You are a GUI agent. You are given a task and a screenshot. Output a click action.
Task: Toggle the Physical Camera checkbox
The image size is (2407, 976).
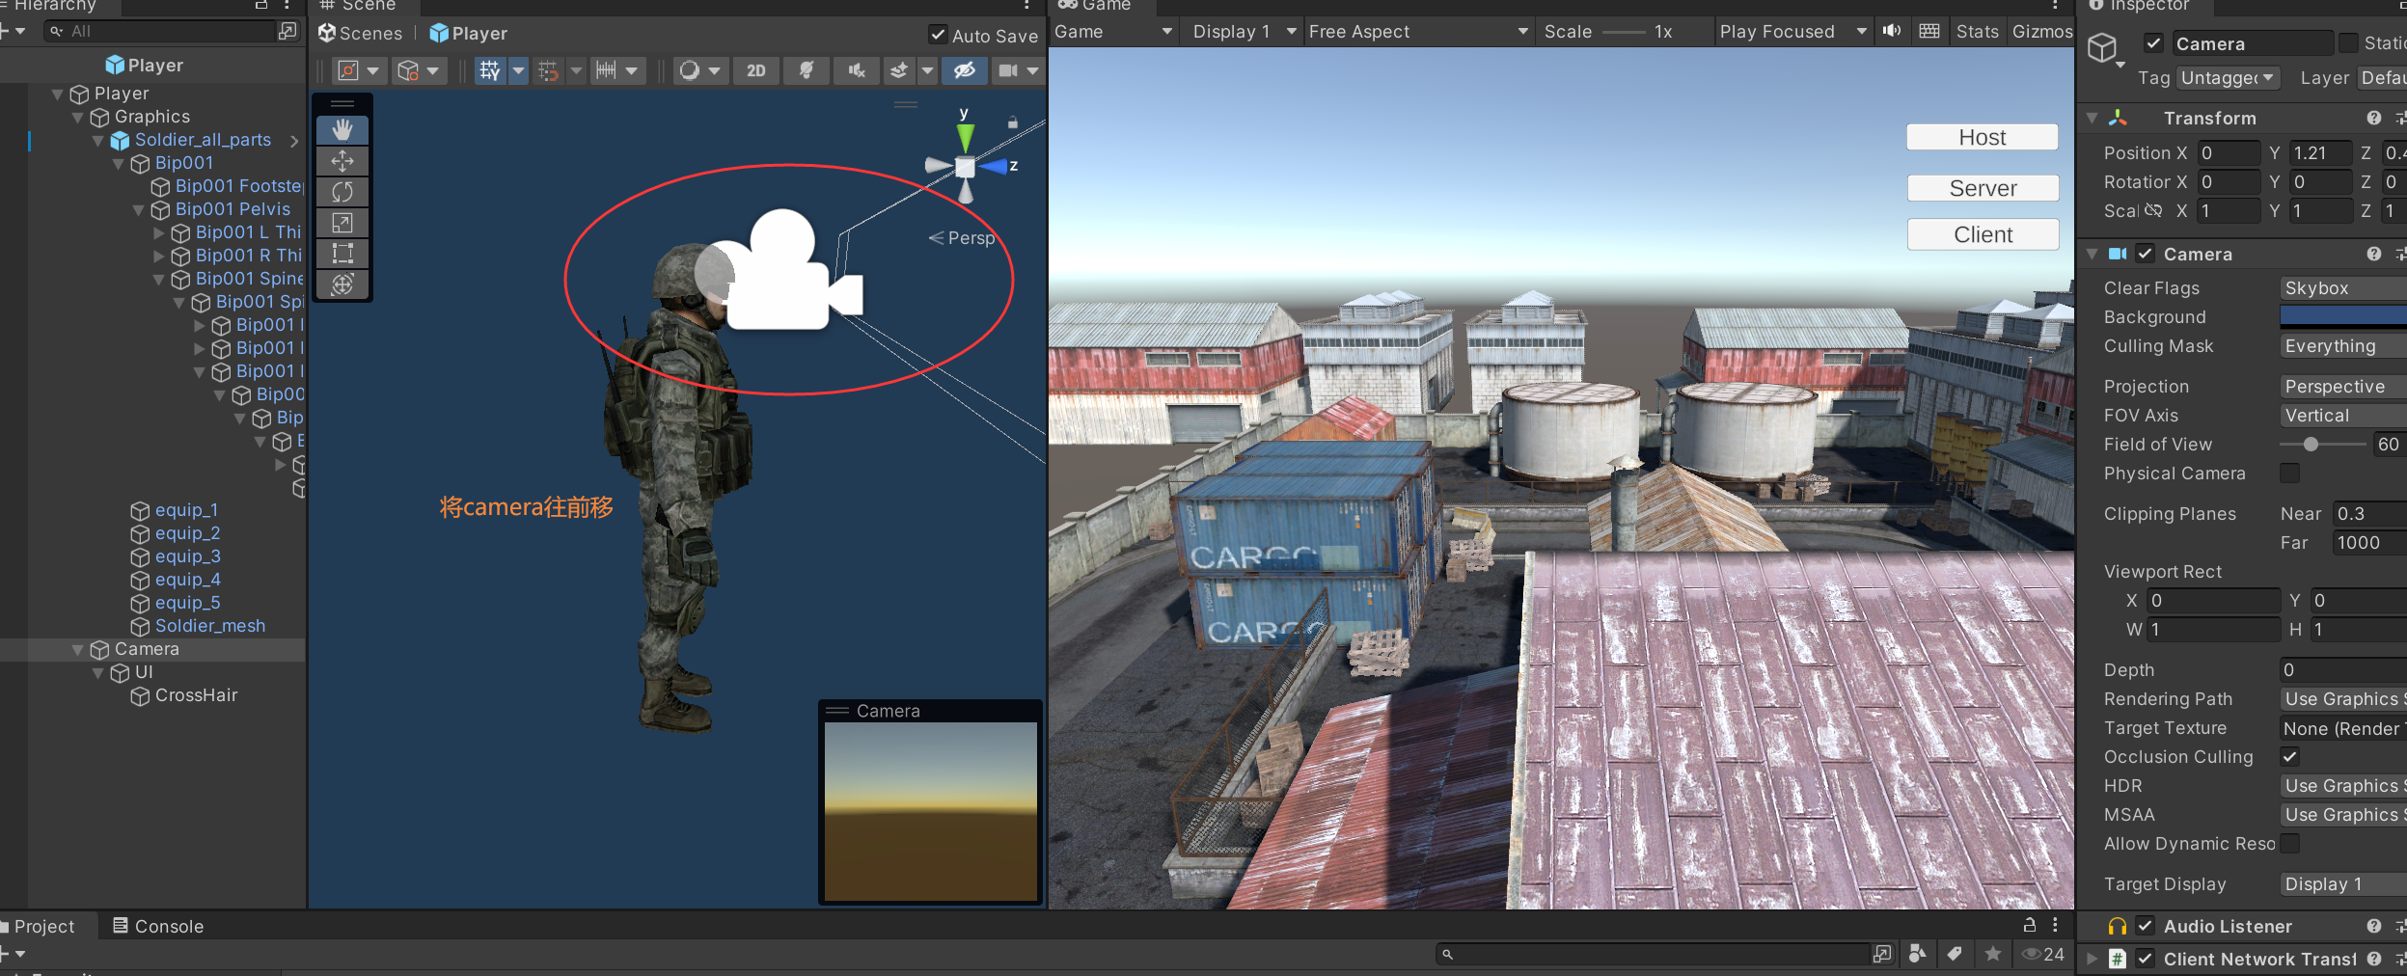click(x=2290, y=474)
